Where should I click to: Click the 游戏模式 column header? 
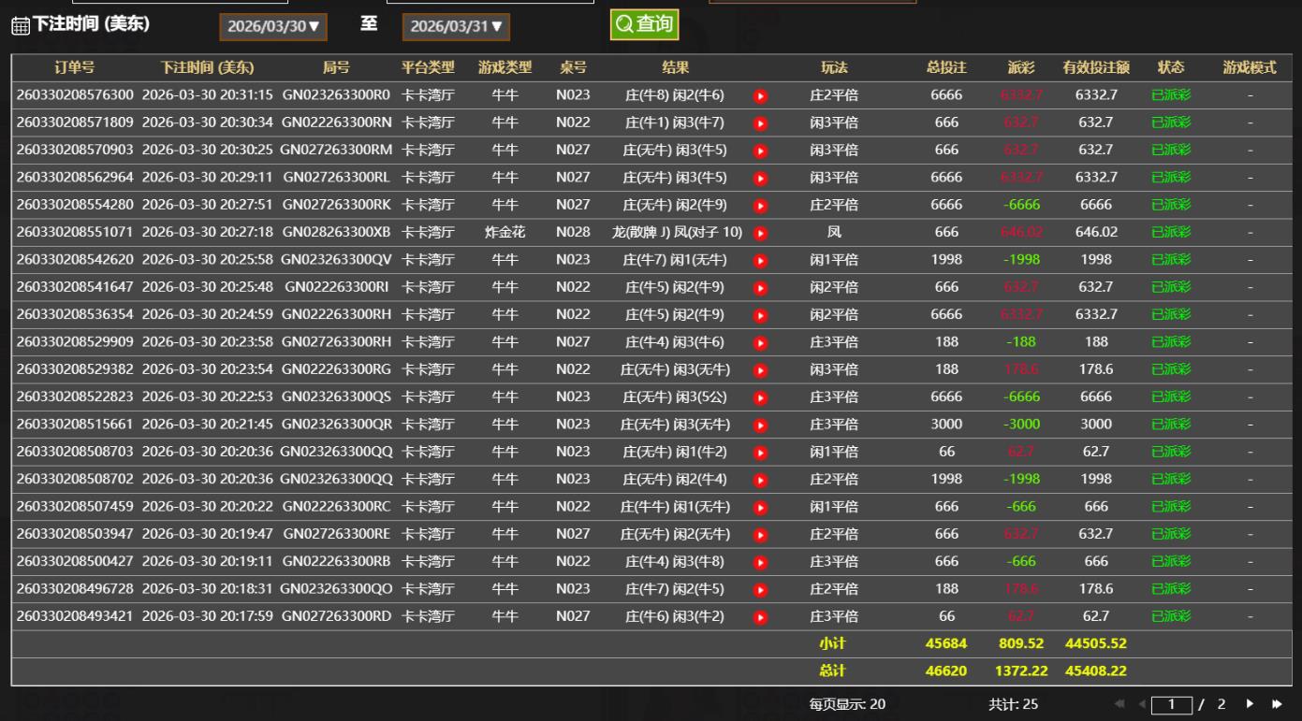pos(1250,67)
